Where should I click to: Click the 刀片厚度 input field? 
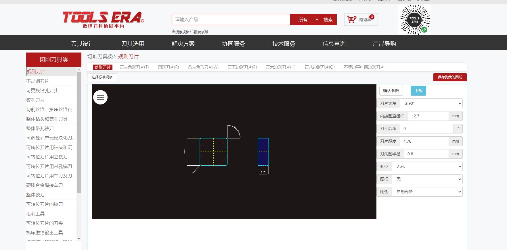coord(424,141)
